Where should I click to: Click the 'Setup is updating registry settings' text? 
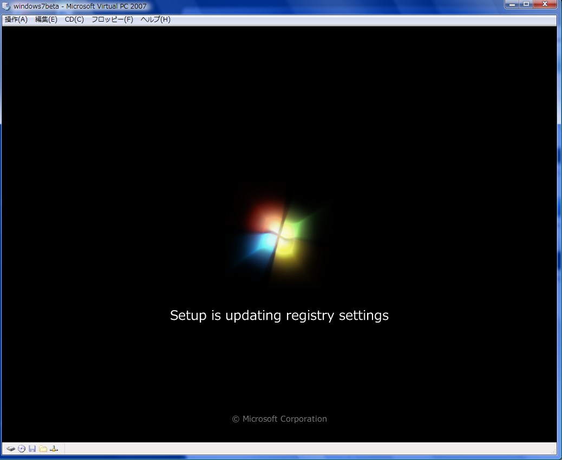279,316
